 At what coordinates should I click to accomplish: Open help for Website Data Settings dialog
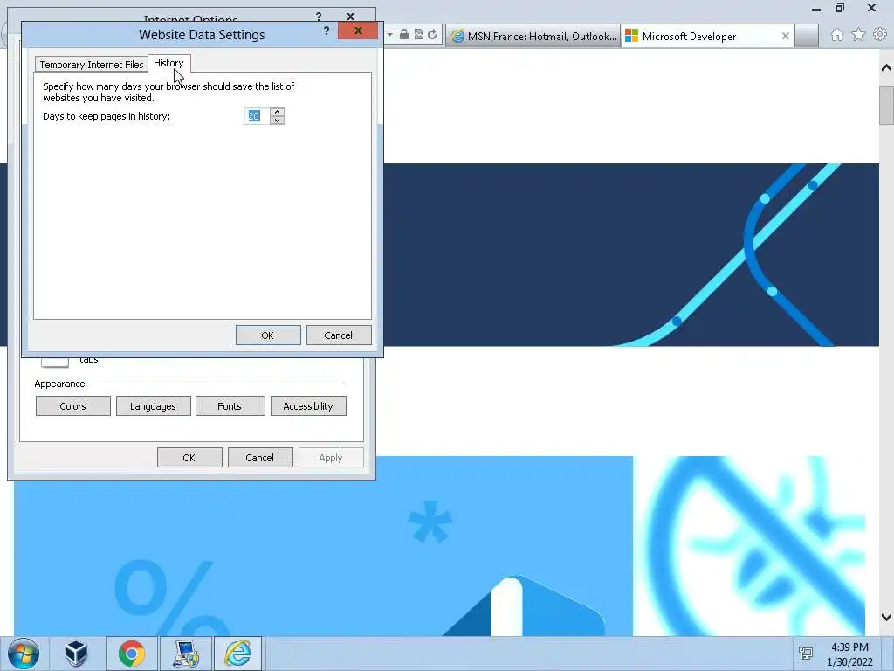coord(327,31)
